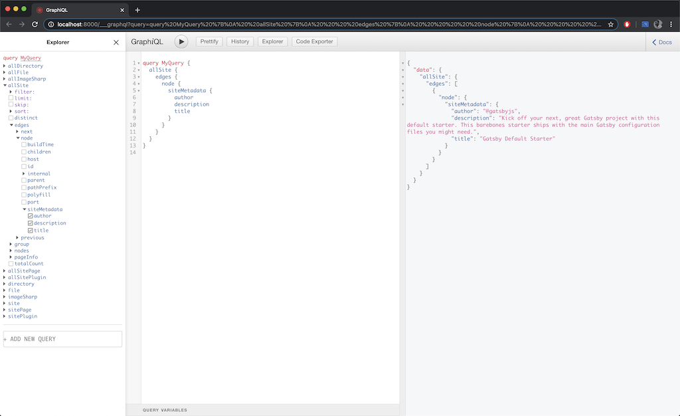This screenshot has height=416, width=680.
Task: Click the plus icon beside ADD NEW QUERY
Action: tap(7, 339)
